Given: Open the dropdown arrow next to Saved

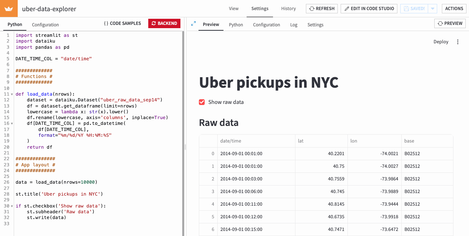Looking at the screenshot, I should click(x=432, y=9).
